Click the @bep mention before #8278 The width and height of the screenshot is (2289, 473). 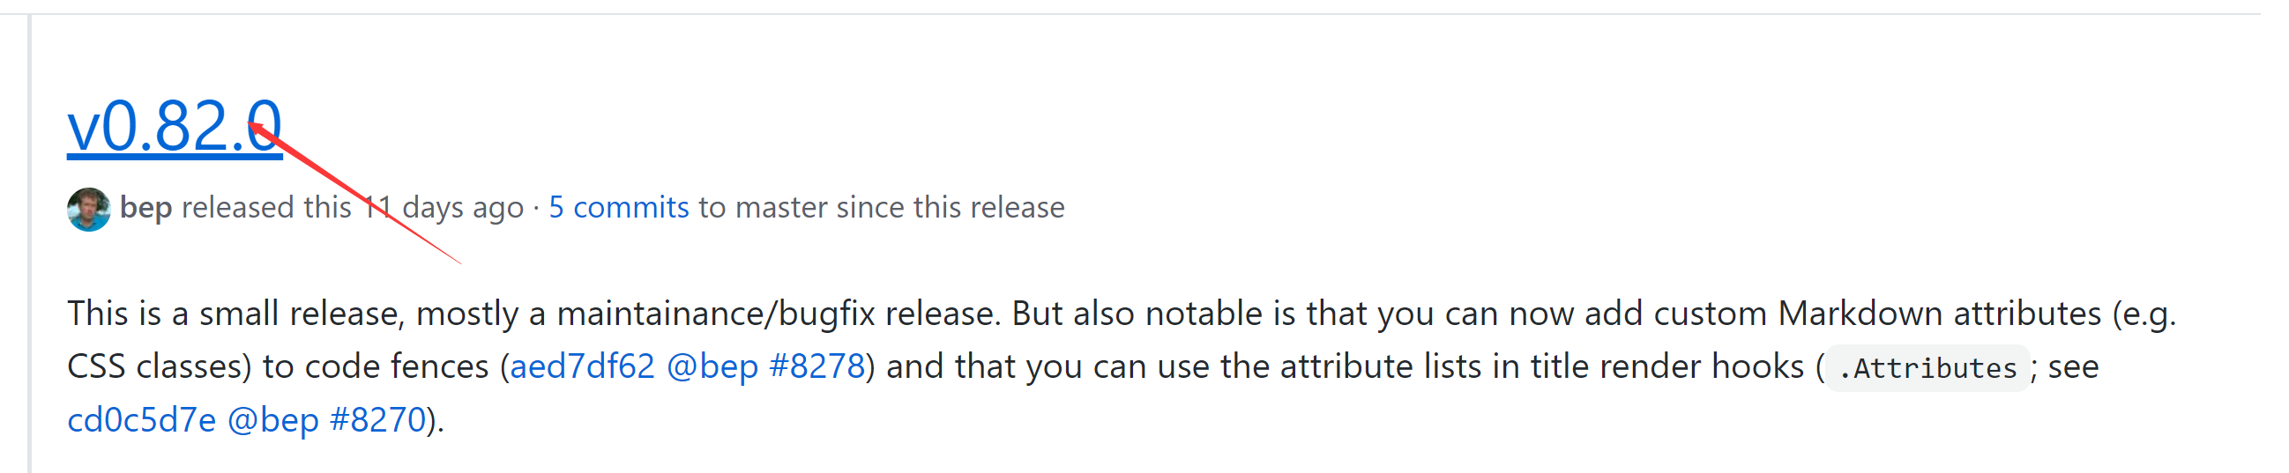click(x=712, y=366)
